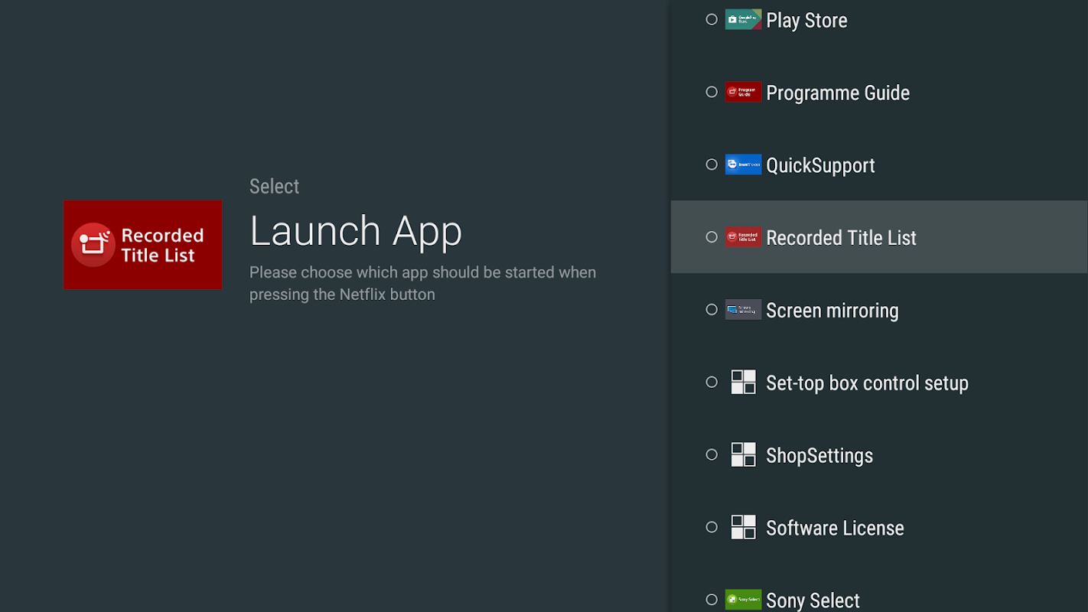The width and height of the screenshot is (1088, 612).
Task: Choose the Recorded Title List label in list
Action: (x=841, y=238)
